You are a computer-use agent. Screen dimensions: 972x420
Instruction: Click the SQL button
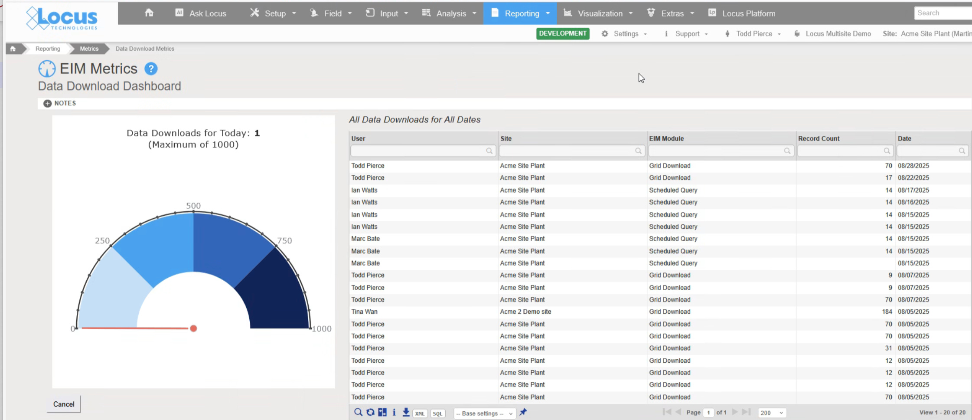click(x=437, y=413)
